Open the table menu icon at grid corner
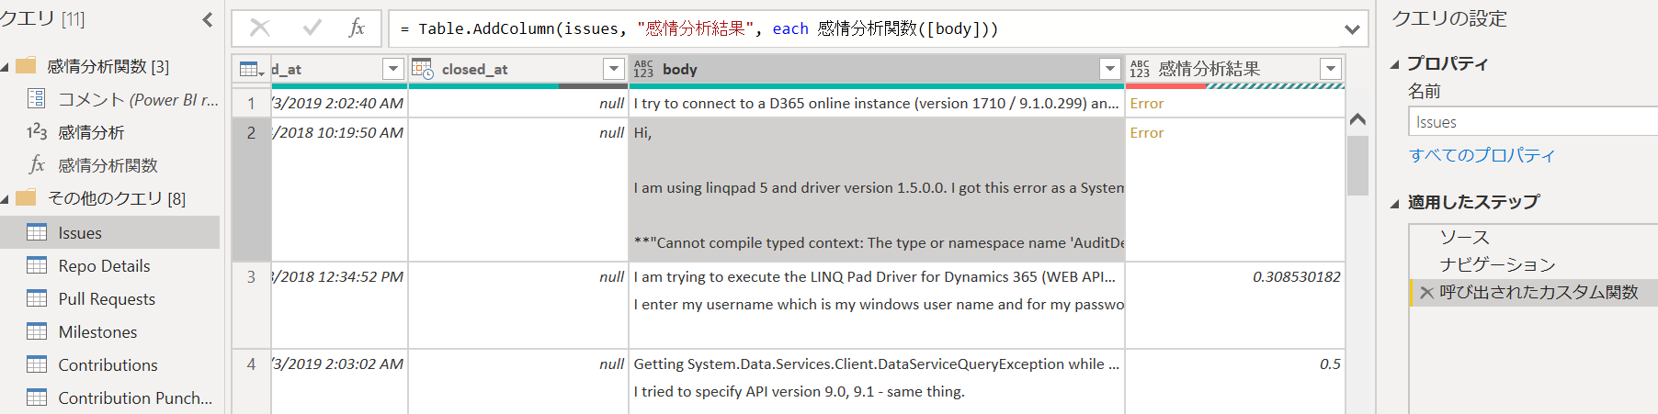The width and height of the screenshot is (1658, 414). pos(251,69)
